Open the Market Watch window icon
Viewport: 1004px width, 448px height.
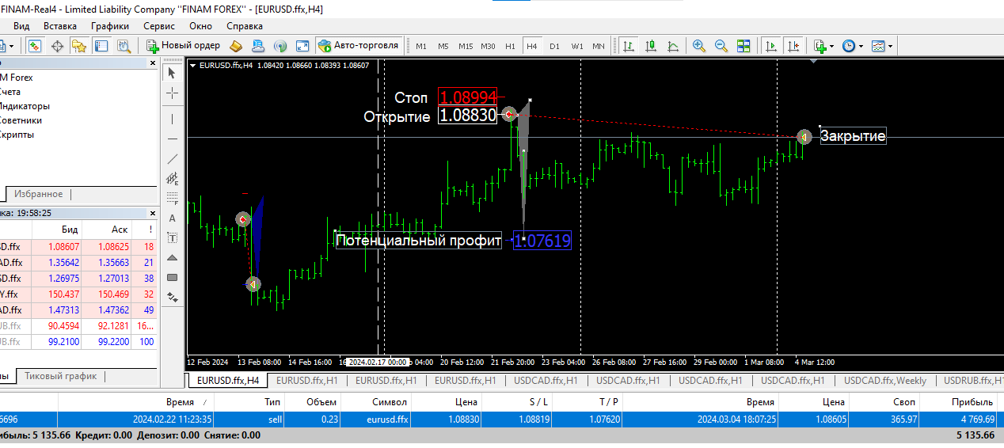coord(34,46)
